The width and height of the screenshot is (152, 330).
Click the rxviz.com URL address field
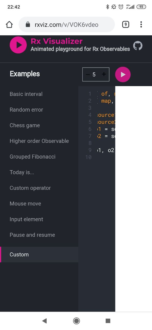(67, 25)
